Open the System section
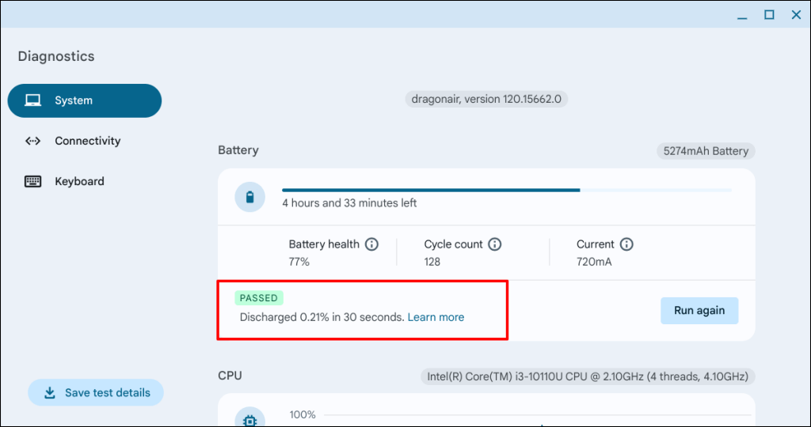 coord(85,100)
